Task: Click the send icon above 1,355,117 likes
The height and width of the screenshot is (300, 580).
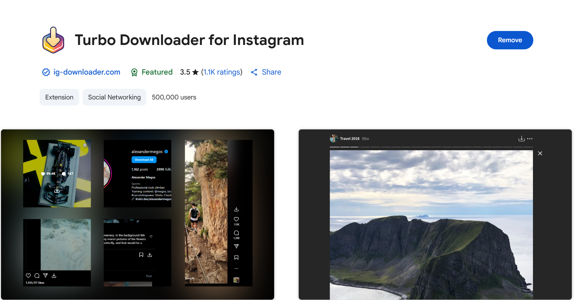Action: 45,275
